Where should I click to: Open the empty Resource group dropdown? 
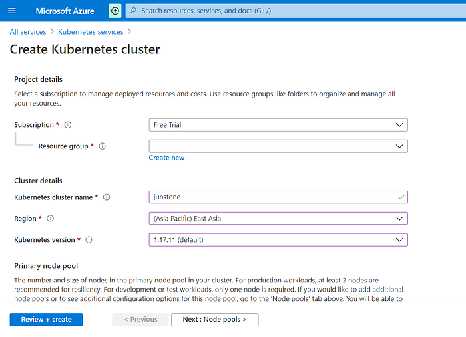click(x=278, y=146)
